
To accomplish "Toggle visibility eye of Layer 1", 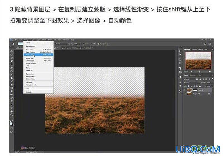I will point(185,90).
